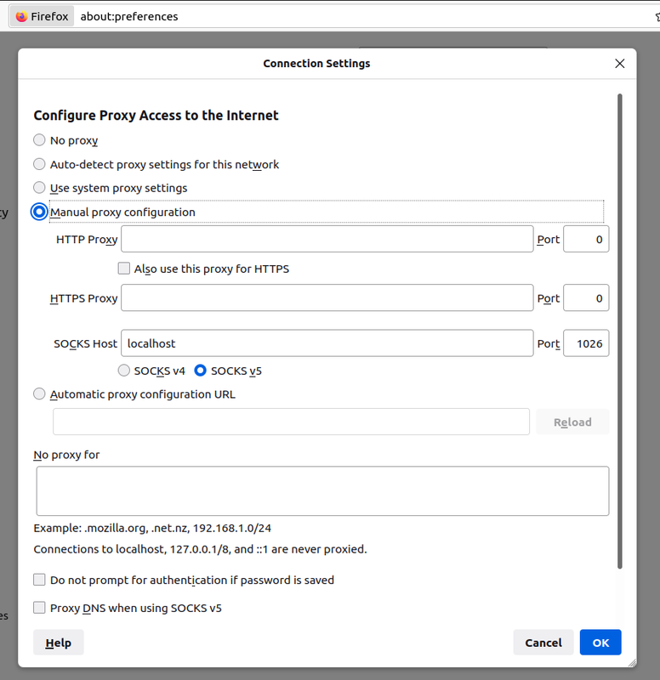660x680 pixels.
Task: Click the SOCKS port field showing 1026
Action: 586,343
